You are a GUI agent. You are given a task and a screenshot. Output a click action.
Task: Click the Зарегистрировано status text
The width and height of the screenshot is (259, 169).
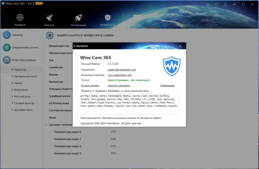coord(129,80)
